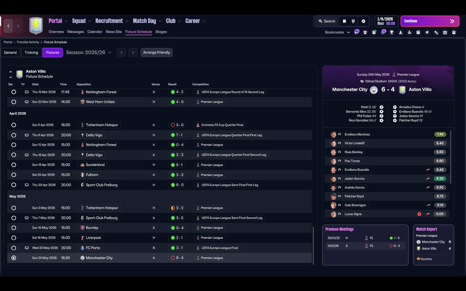The height and width of the screenshot is (291, 466).
Task: Click the substitution arrows icon beside Cole Brannigan
Action: tap(428, 205)
